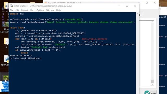This screenshot has width=167, height=94.
Task: Click the IDLE window title icon
Action: (x=11, y=6)
